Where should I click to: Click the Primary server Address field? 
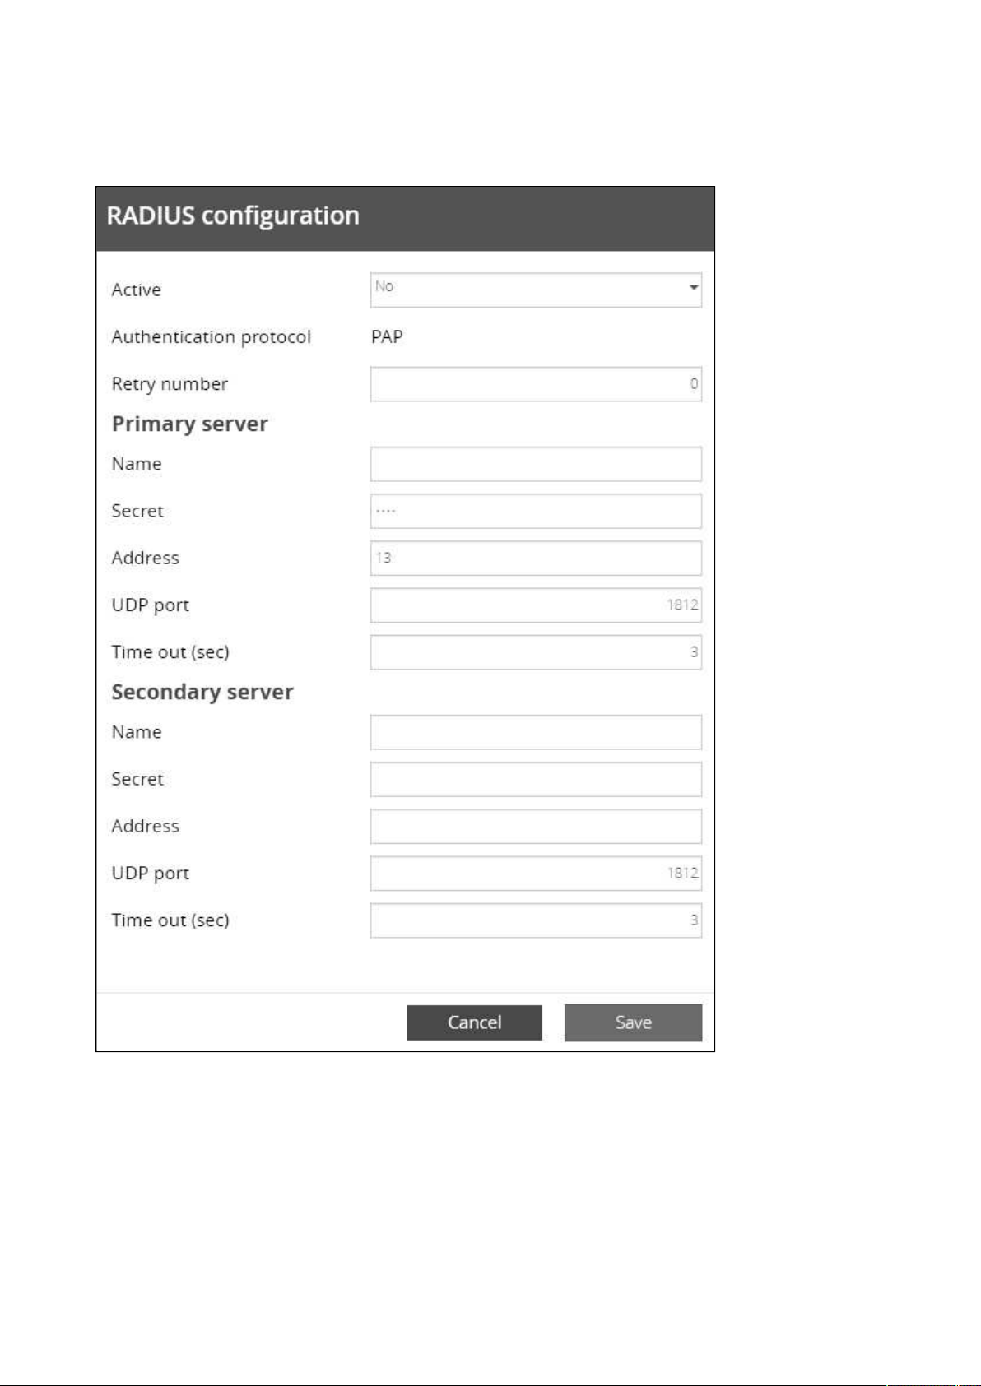coord(536,558)
